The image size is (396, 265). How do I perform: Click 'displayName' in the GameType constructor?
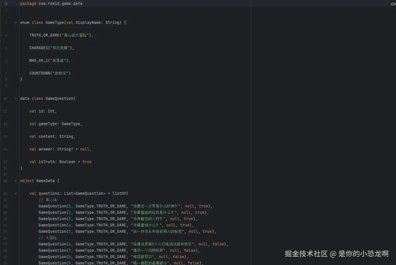[x=88, y=22]
